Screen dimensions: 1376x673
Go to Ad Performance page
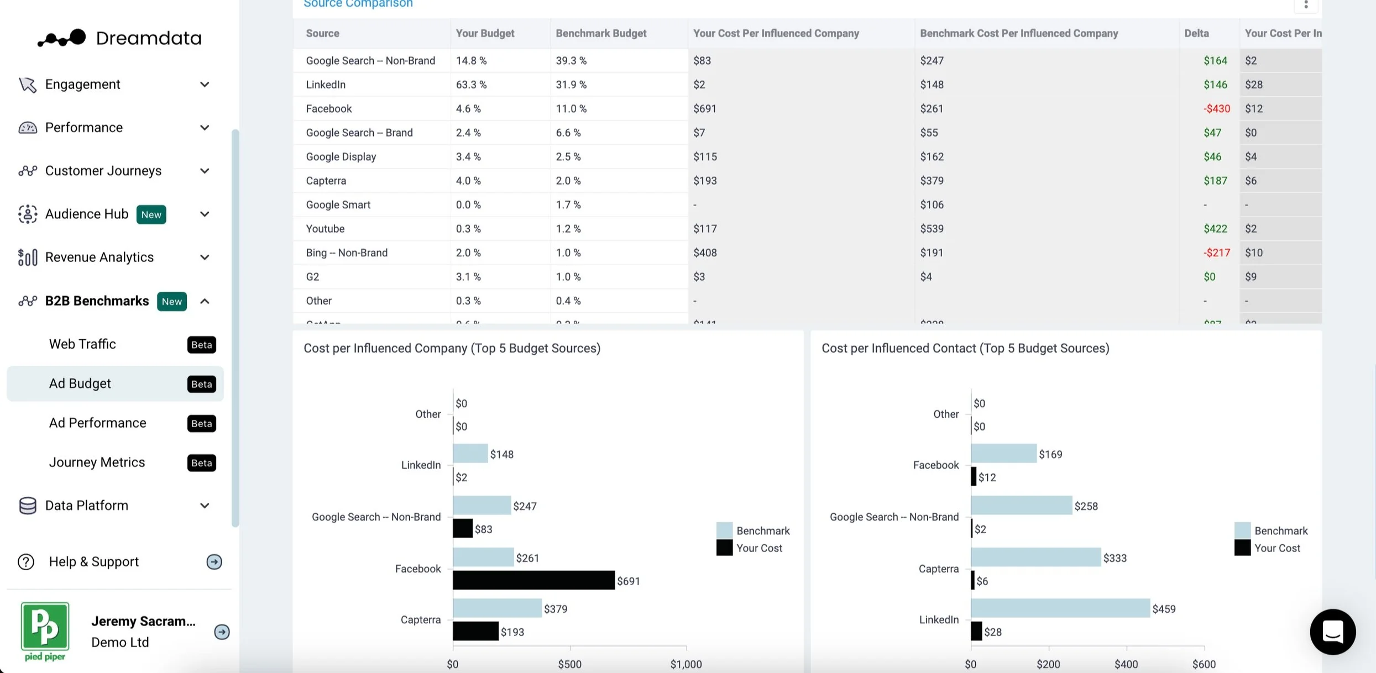point(98,423)
